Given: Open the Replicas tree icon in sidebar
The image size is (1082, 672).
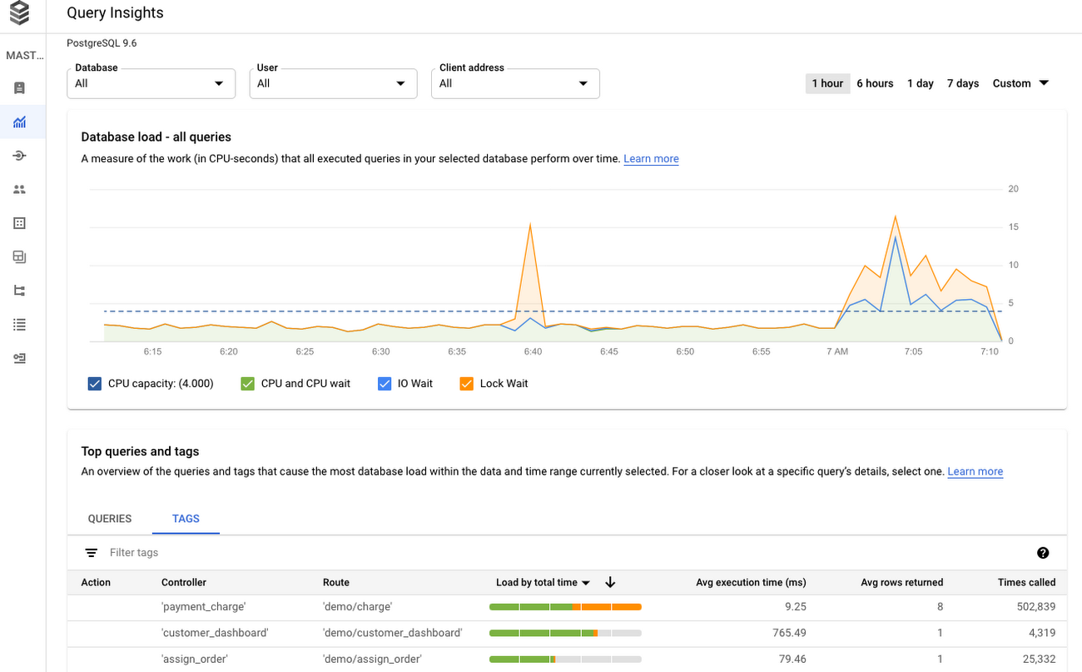Looking at the screenshot, I should [x=20, y=291].
